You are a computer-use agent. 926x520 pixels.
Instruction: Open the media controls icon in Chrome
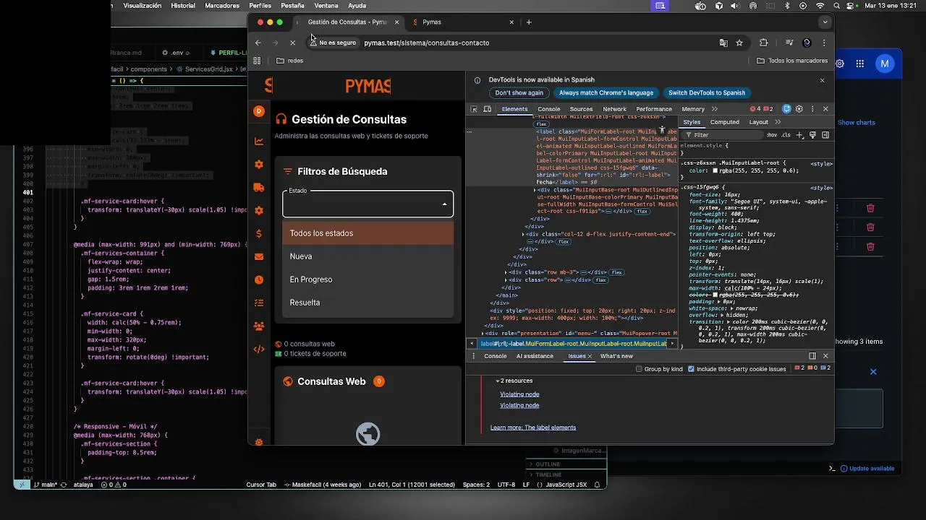[x=789, y=43]
